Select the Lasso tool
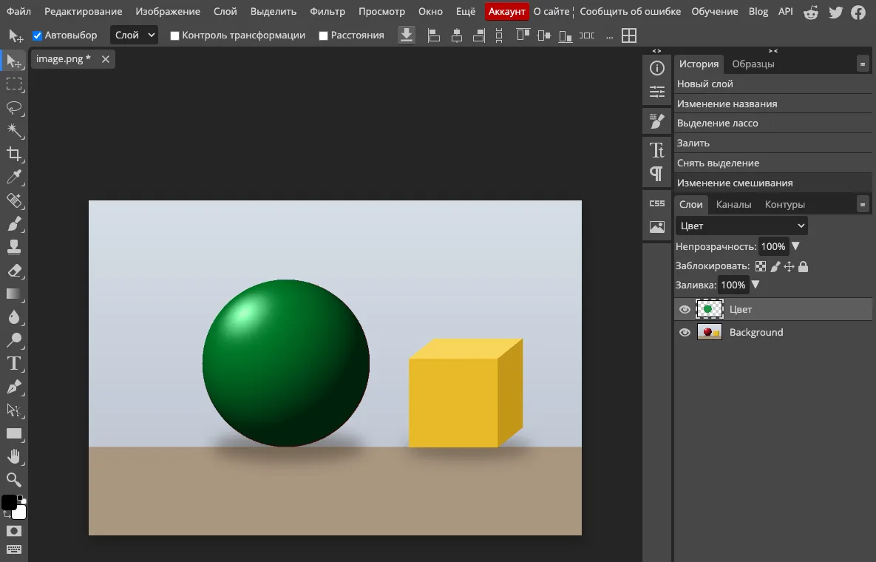This screenshot has height=562, width=876. (x=14, y=107)
